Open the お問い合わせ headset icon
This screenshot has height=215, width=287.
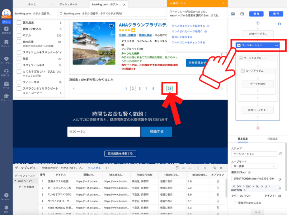(x=6, y=71)
